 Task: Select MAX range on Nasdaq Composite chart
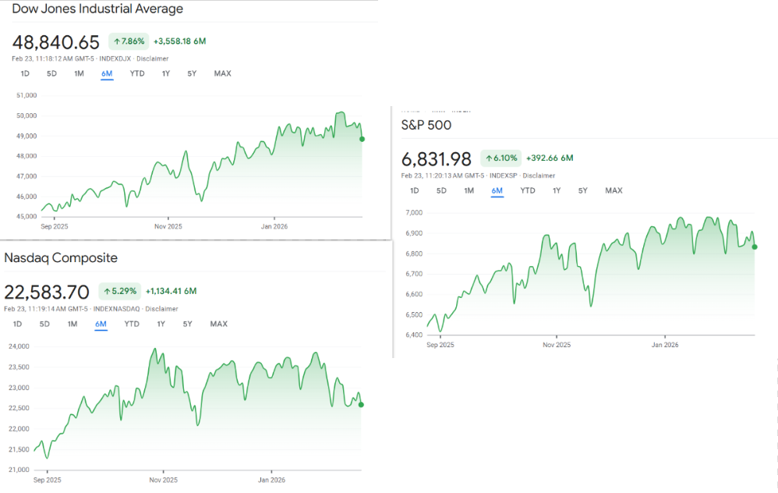[x=218, y=325]
